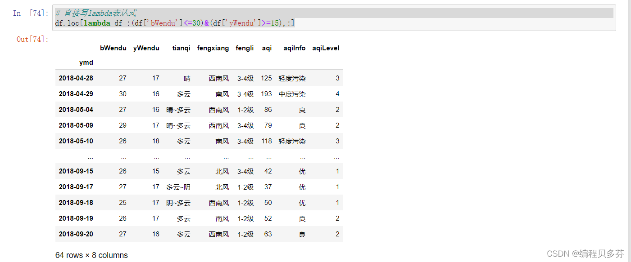This screenshot has width=631, height=262.
Task: Click the aqiLevel column header
Action: tap(326, 48)
